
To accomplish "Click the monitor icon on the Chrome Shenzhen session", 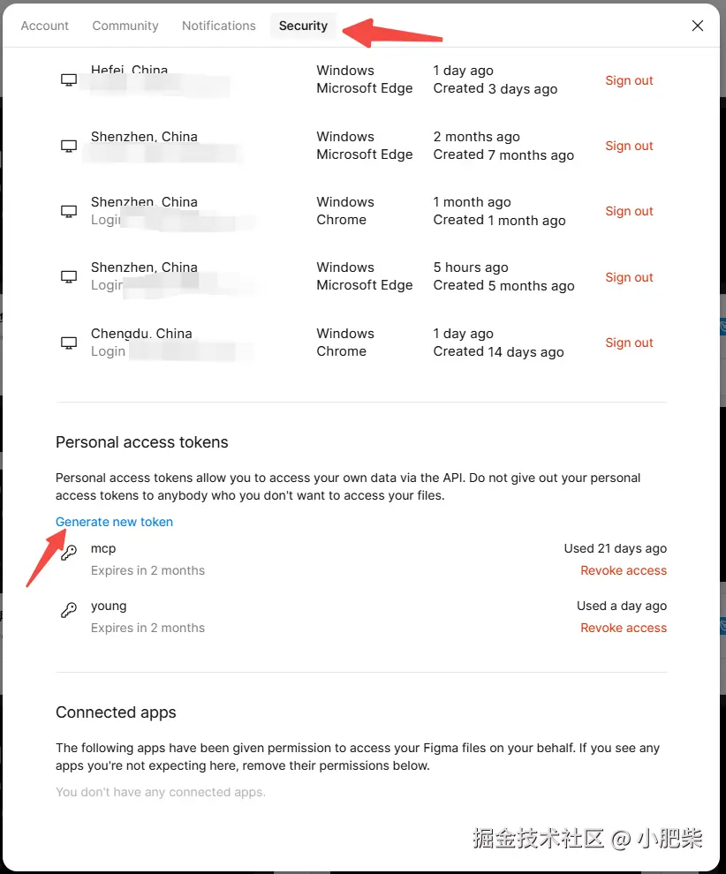I will [x=68, y=211].
